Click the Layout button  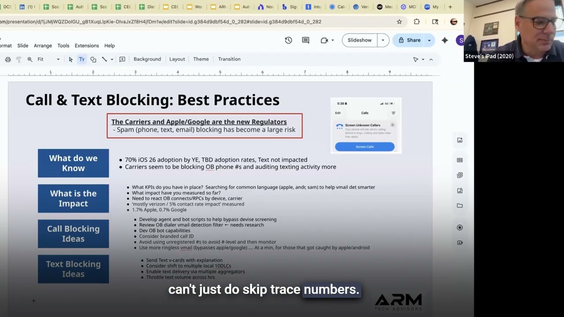177,59
